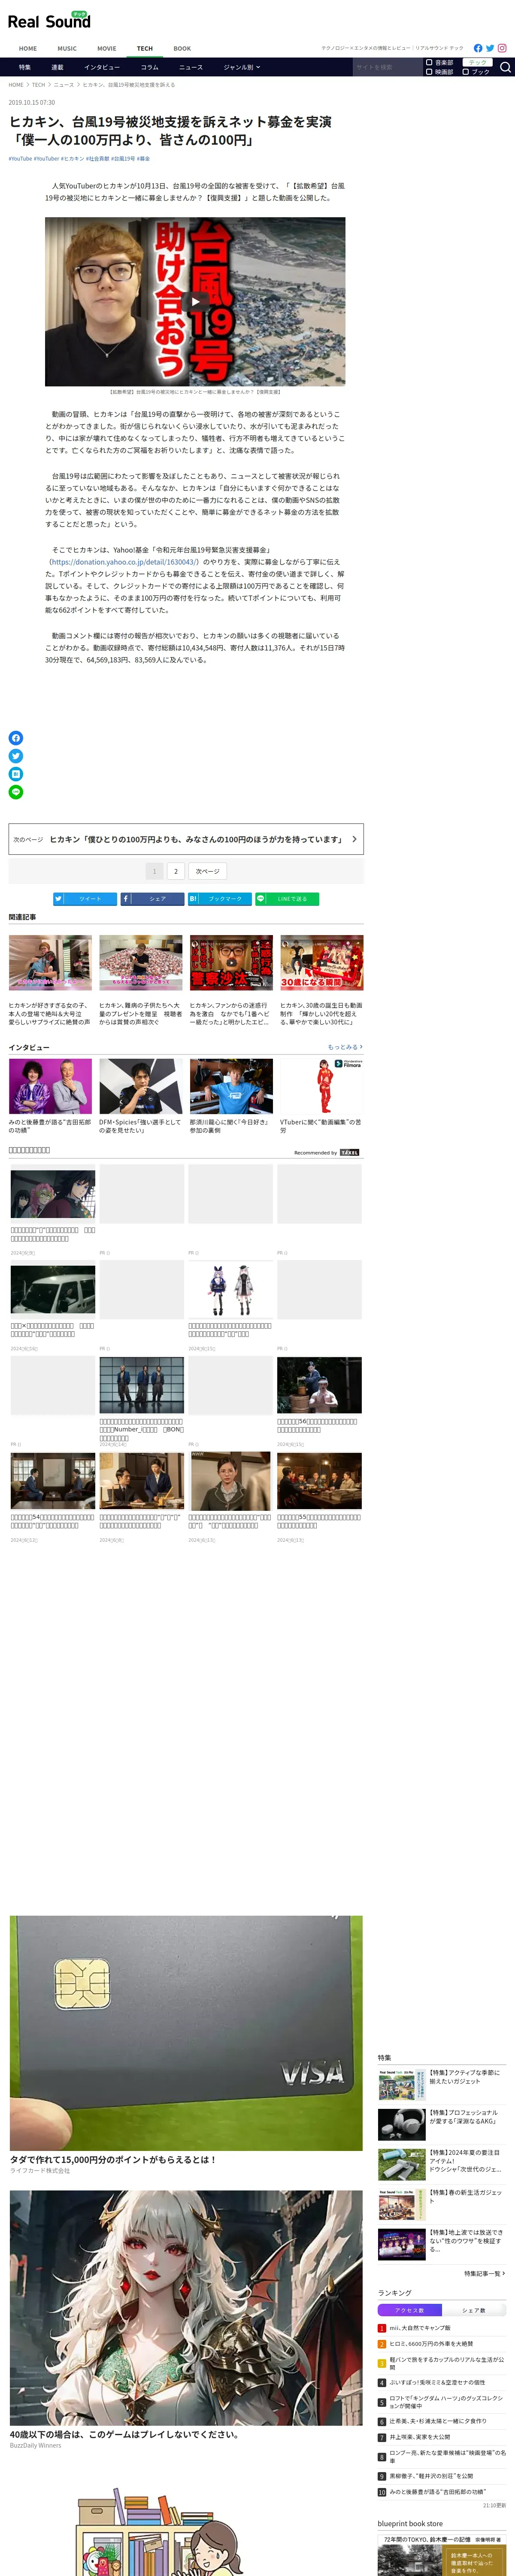Screen dimensions: 515x2576
Task: Open the white-haired game character ad
Action: [186, 2309]
